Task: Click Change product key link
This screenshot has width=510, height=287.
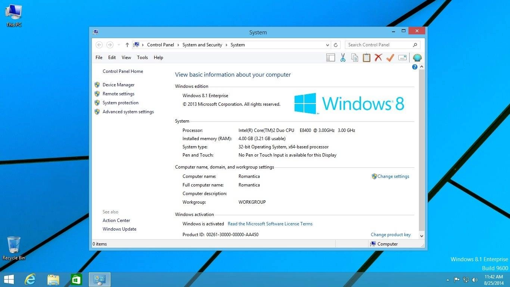Action: (391, 235)
